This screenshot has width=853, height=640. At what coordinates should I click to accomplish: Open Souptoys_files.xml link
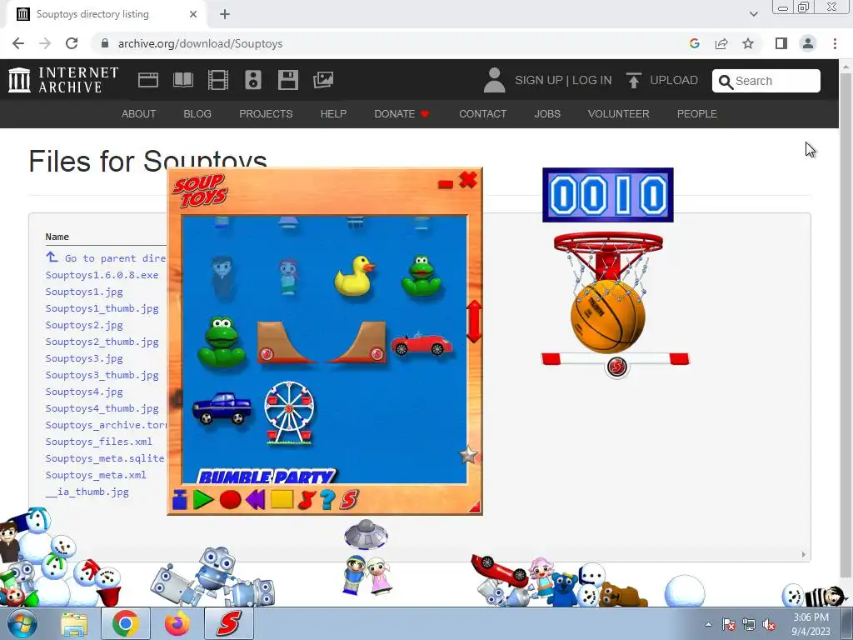point(98,442)
